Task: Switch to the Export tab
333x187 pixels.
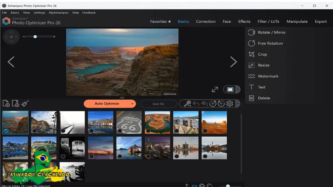Action: 321,21
